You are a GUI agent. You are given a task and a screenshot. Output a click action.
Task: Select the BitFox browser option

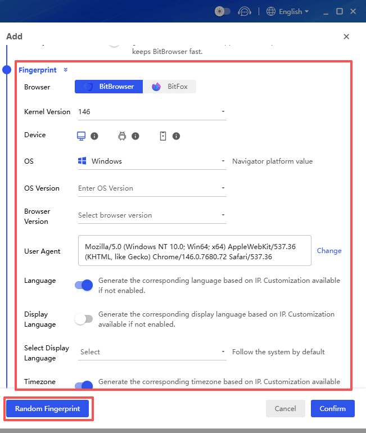pos(169,87)
